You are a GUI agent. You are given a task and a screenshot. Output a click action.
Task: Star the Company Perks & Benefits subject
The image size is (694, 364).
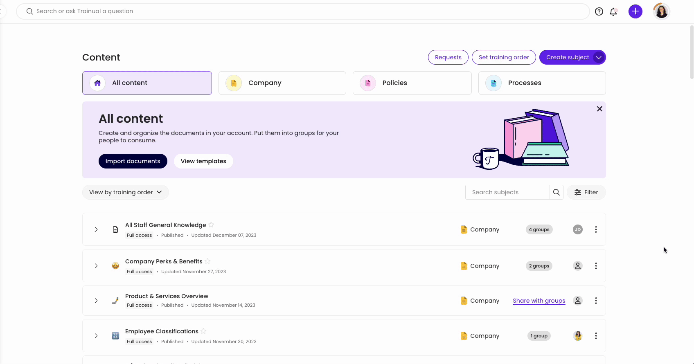[x=207, y=261]
